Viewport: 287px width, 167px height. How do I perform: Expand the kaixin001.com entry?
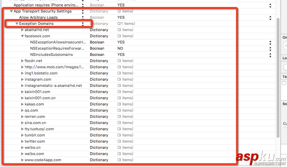pyautogui.click(x=22, y=92)
